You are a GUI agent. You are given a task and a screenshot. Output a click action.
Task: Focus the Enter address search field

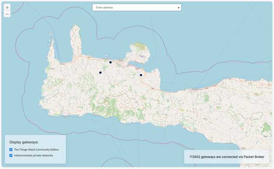(137, 7)
